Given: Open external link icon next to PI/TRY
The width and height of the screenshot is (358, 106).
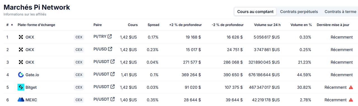Looking at the screenshot, I should pos(110,36).
